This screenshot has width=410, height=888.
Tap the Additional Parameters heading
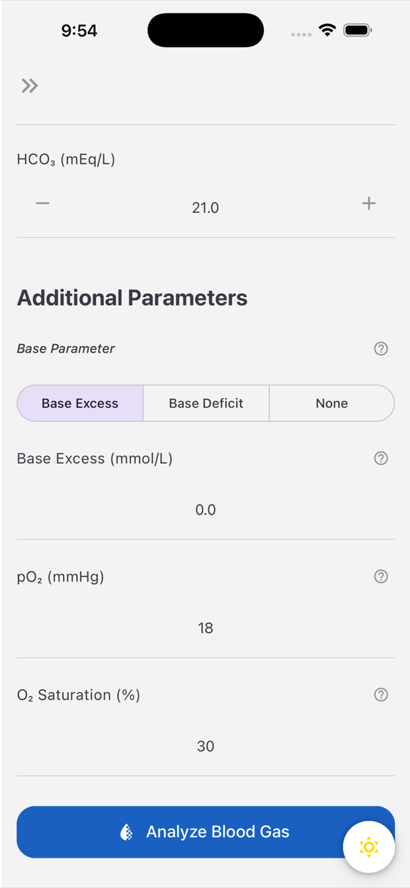132,298
